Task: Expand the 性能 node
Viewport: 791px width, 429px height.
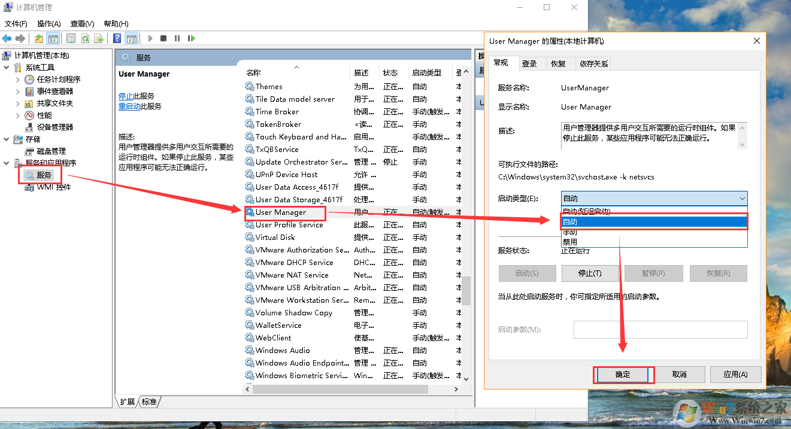Action: coord(18,115)
